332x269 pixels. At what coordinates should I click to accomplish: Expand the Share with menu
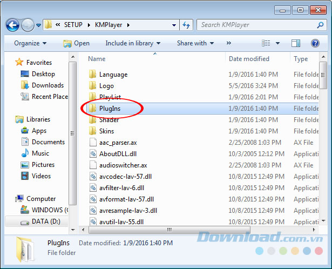195,43
